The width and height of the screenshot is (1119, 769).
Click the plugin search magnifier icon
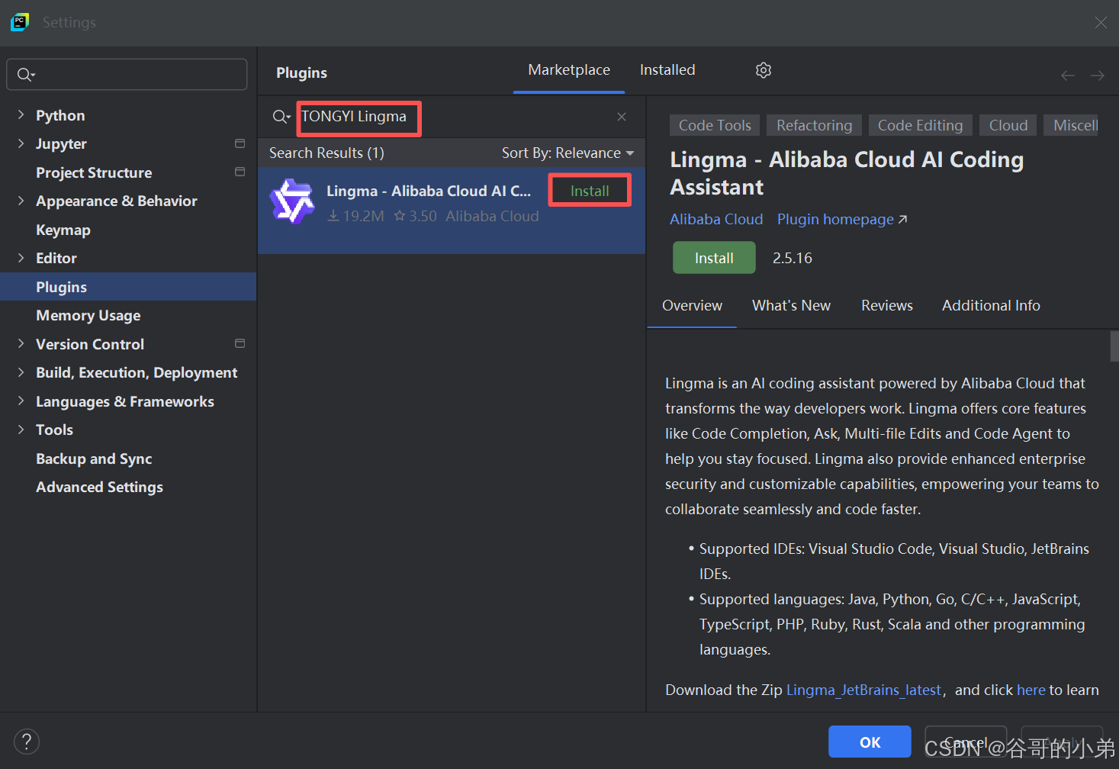(x=281, y=117)
